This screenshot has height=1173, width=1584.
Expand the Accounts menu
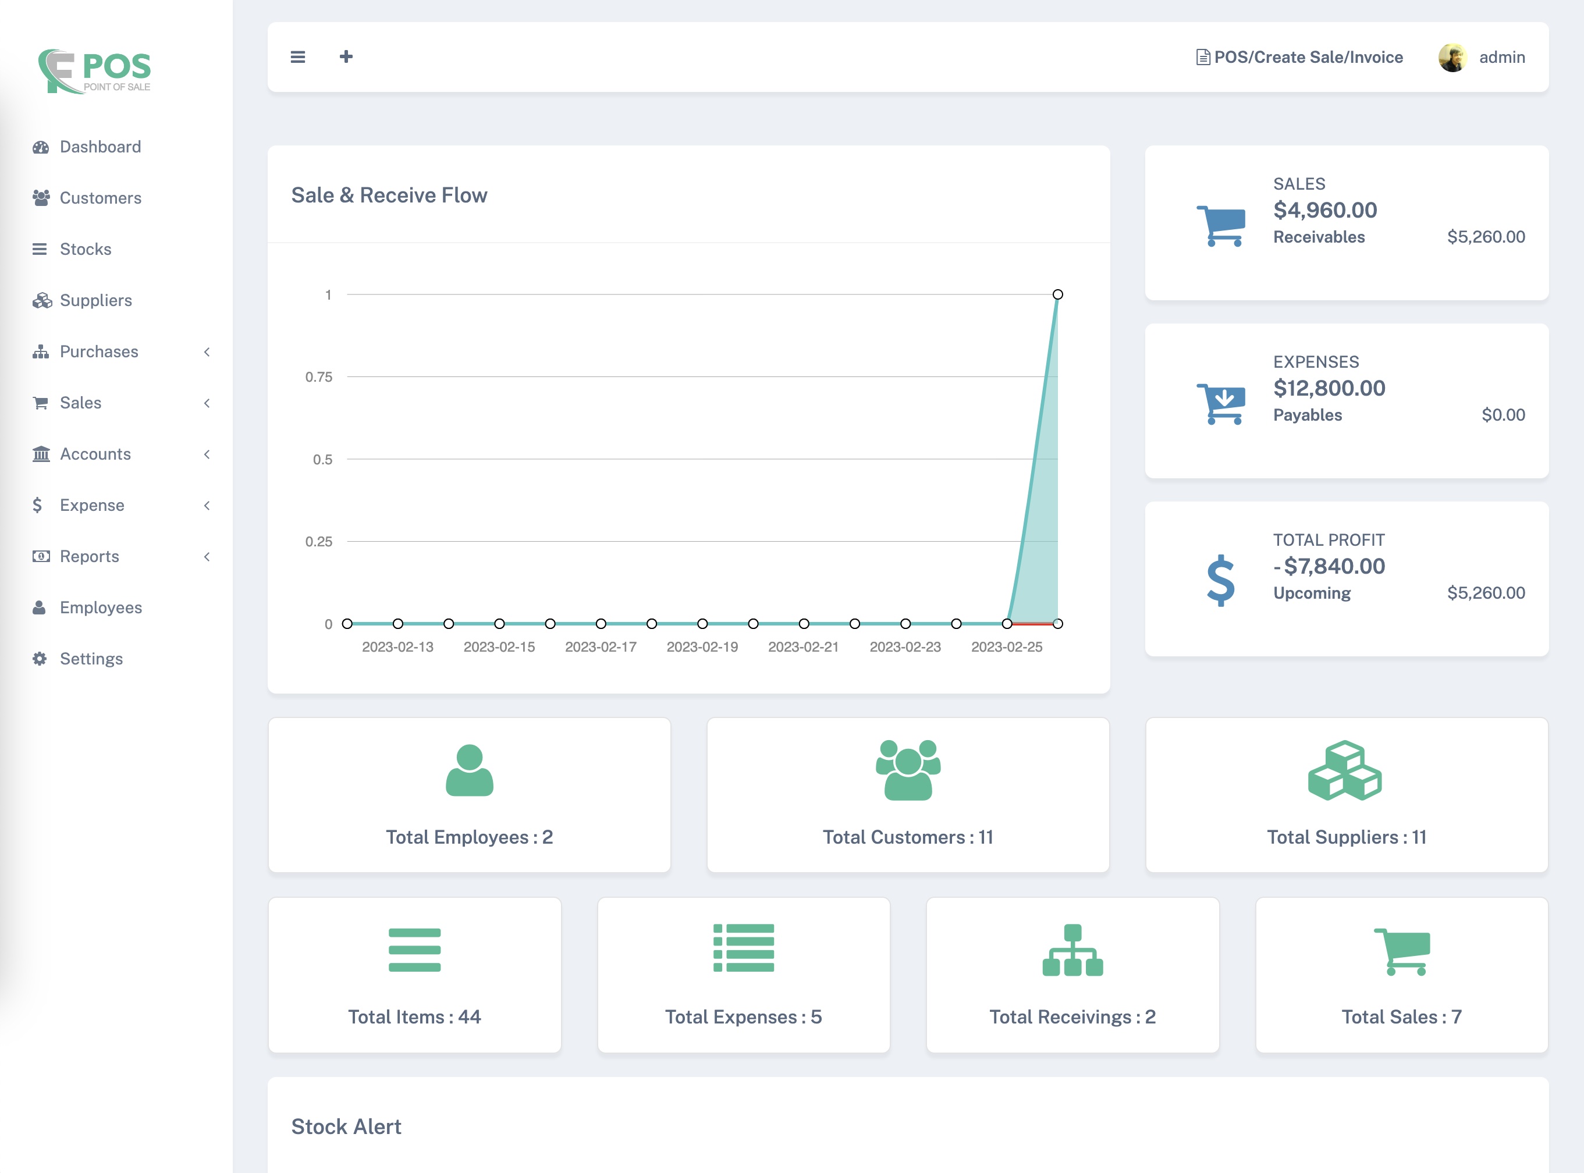pyautogui.click(x=206, y=454)
